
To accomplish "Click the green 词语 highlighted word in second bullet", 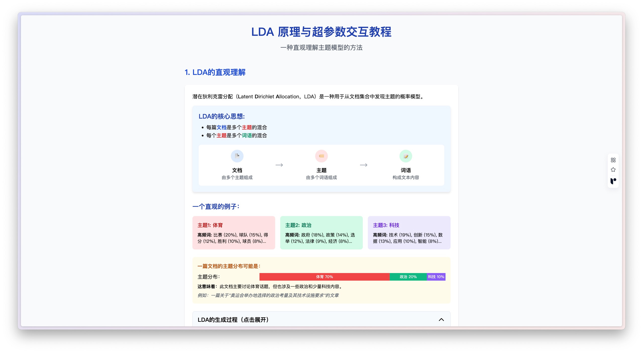I will coord(247,136).
